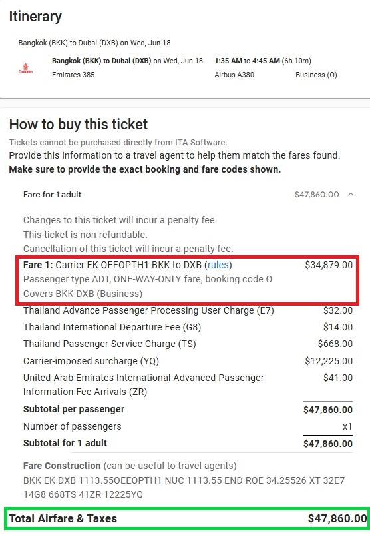Click the Airbus A380 aircraft label
This screenshot has height=535, width=370.
coord(234,75)
